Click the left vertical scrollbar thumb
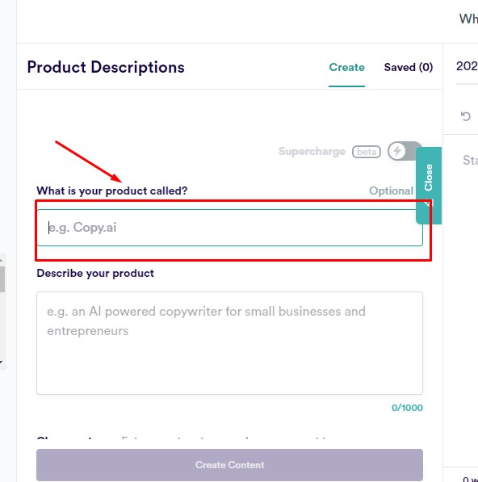 pyautogui.click(x=2, y=279)
